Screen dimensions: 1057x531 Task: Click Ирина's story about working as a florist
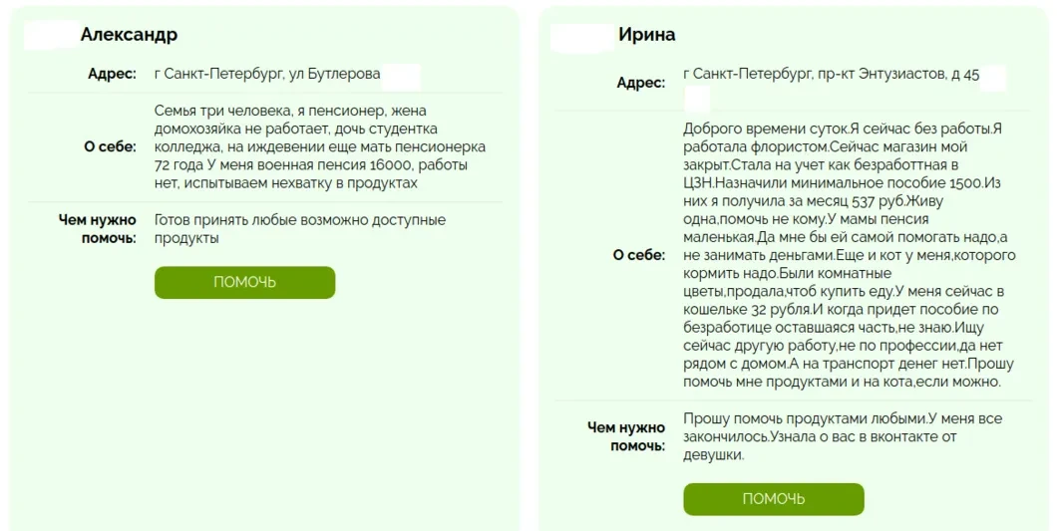(849, 254)
